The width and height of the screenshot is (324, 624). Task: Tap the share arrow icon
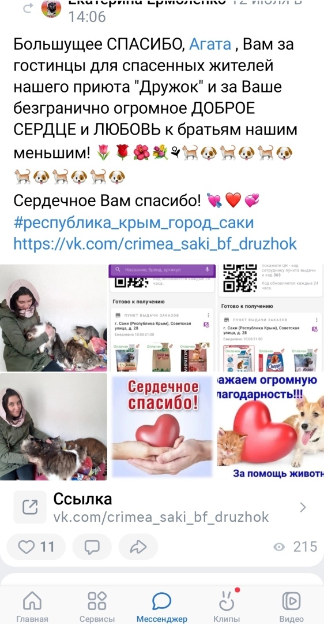(x=138, y=547)
